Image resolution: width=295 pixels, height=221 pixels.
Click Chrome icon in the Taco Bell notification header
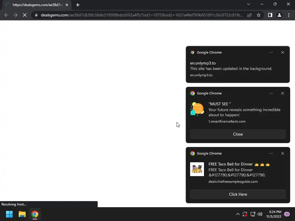(192, 153)
